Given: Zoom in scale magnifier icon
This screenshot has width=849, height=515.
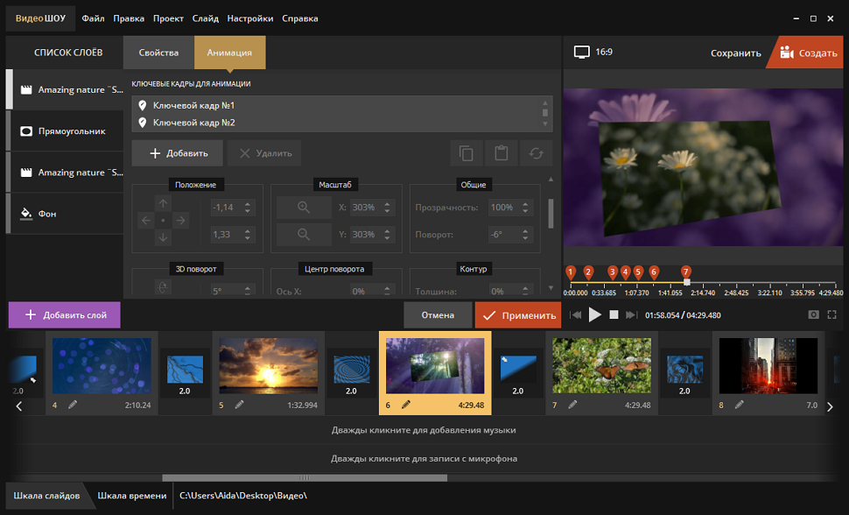Looking at the screenshot, I should 304,207.
